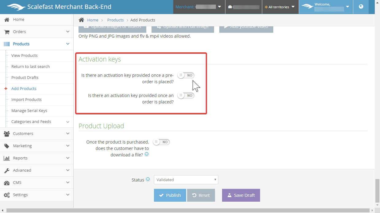The image size is (380, 213).
Task: Toggle the customer file download switch
Action: (161, 142)
